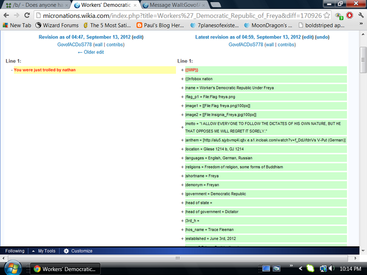Go to the Older edit link
367x275 pixels.
pyautogui.click(x=91, y=52)
